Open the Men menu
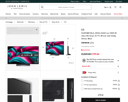This screenshot has width=128, height=102. click(x=15, y=14)
